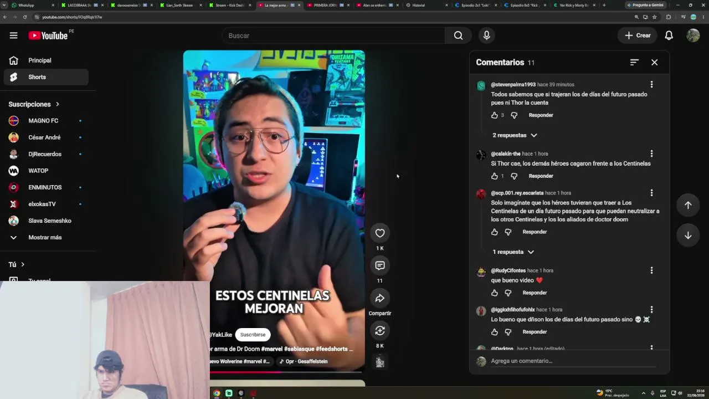Switch to the Historial browser tab

(x=426, y=5)
